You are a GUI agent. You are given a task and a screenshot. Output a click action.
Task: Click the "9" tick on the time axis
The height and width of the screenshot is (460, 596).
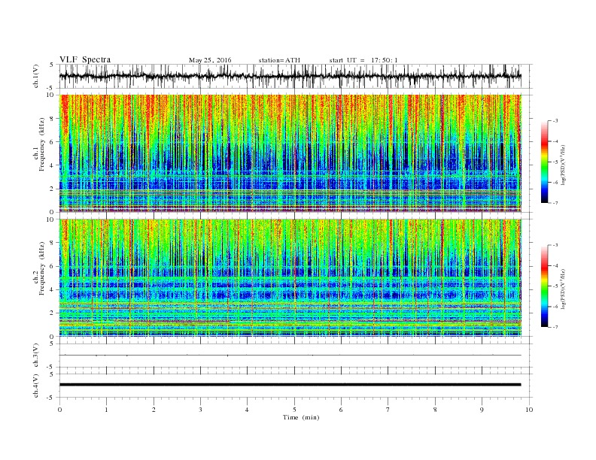pyautogui.click(x=482, y=410)
